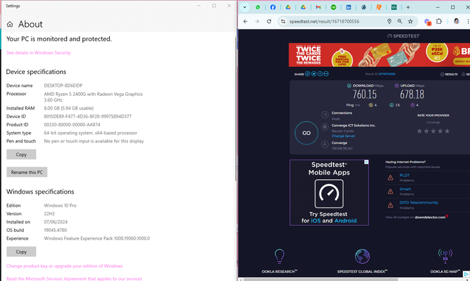Open the Chrome profile avatar
Image resolution: width=470 pixels, height=281 pixels.
pos(456,21)
